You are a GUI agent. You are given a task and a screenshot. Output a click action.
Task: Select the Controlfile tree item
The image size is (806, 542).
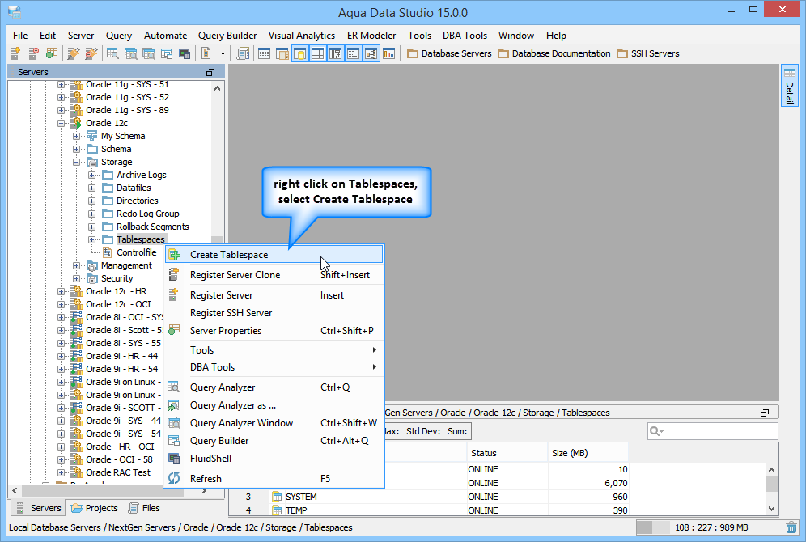click(x=136, y=252)
